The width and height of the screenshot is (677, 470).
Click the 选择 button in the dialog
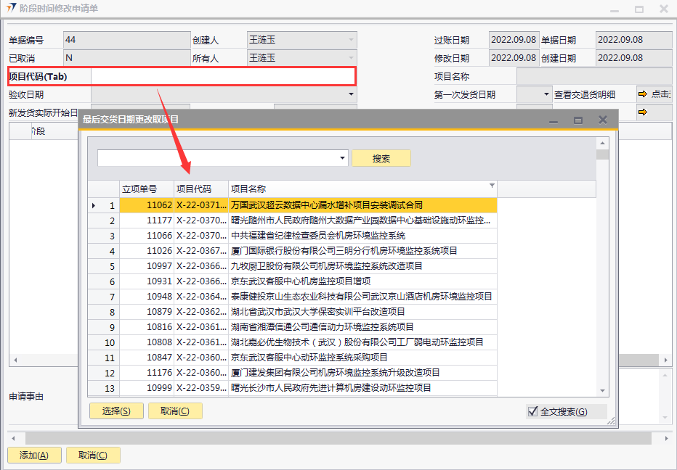[116, 411]
